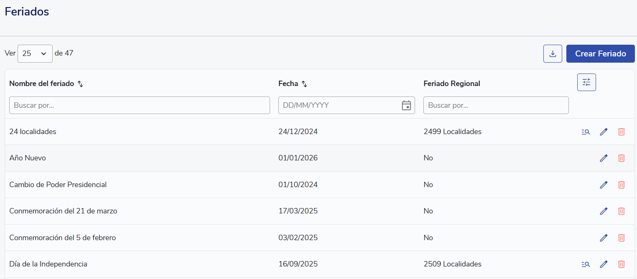The height and width of the screenshot is (279, 637).
Task: Sort by Nombre del feriado column
Action: point(81,84)
